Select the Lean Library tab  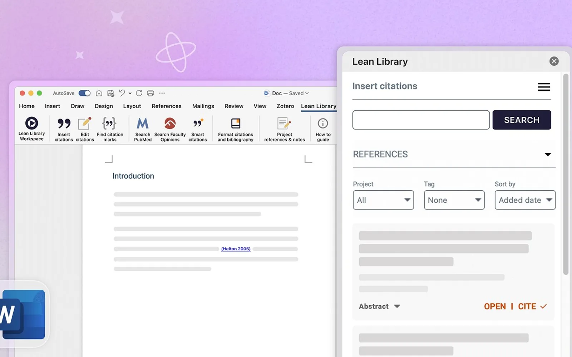click(x=319, y=106)
